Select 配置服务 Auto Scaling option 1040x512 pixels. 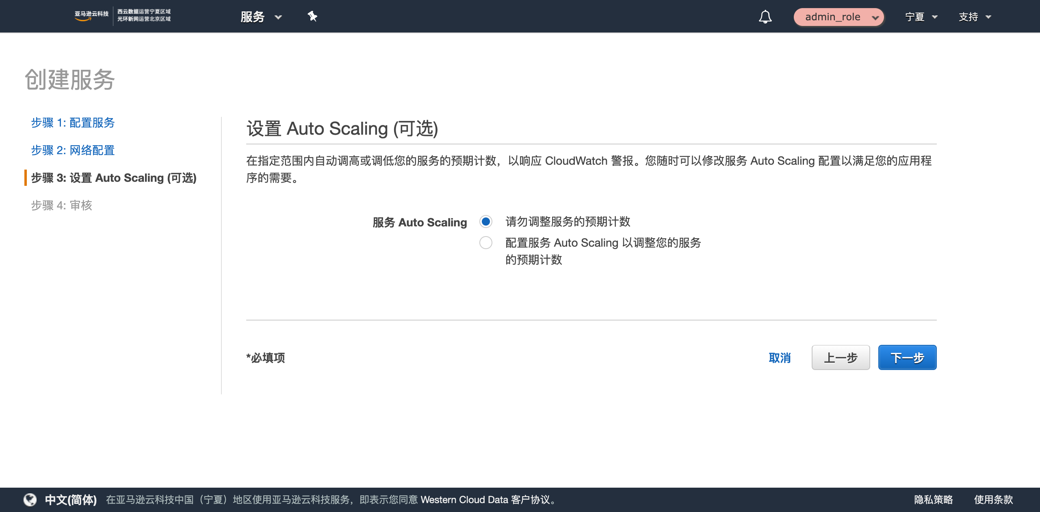(x=486, y=243)
